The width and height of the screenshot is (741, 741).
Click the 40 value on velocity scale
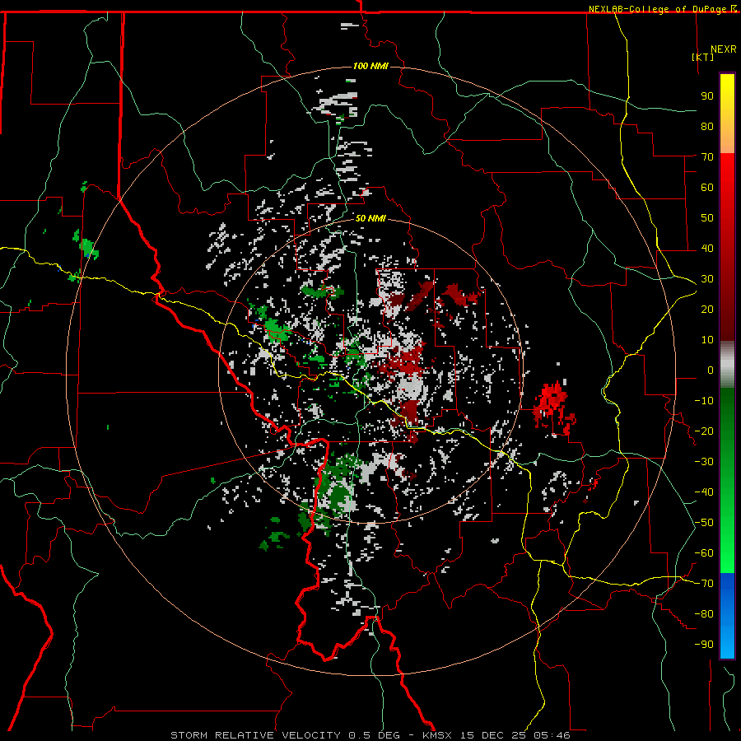pyautogui.click(x=707, y=249)
